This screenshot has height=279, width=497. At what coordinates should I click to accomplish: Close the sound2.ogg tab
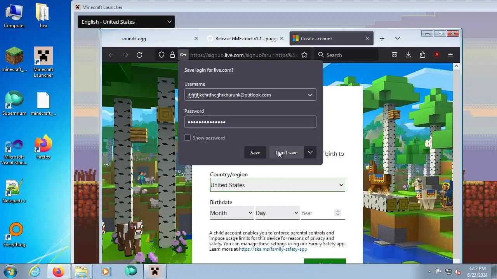click(x=196, y=38)
